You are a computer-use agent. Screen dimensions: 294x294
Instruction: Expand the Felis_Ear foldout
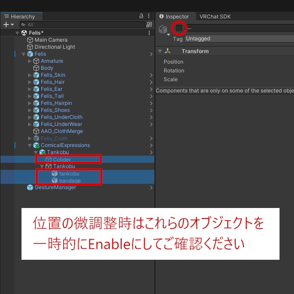30,89
